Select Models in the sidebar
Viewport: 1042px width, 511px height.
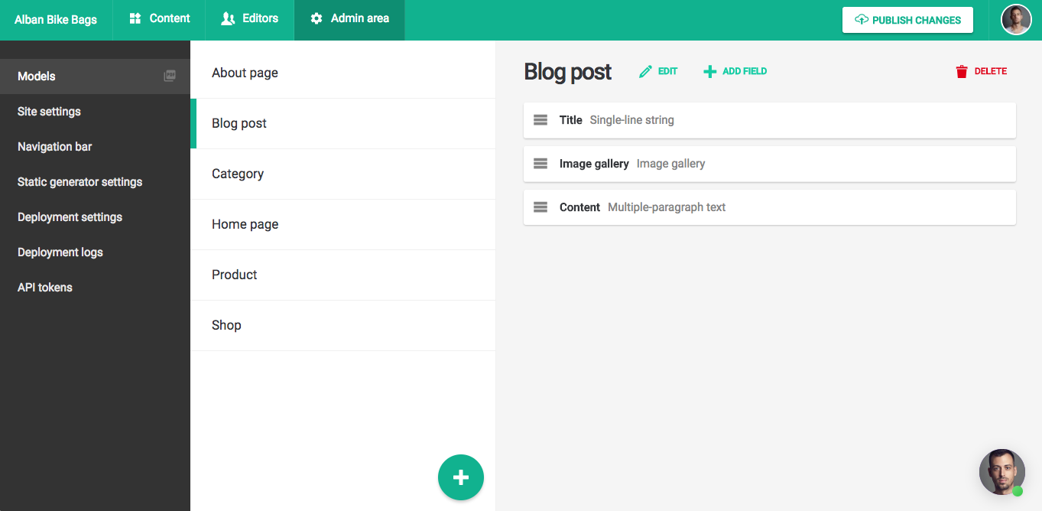coord(95,76)
